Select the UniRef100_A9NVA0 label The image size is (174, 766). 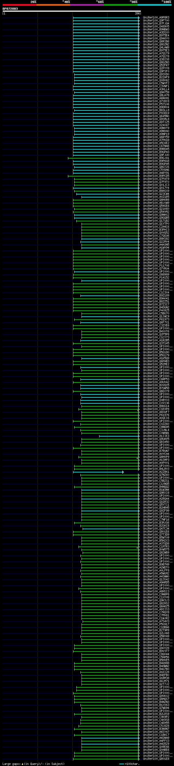pos(156,131)
